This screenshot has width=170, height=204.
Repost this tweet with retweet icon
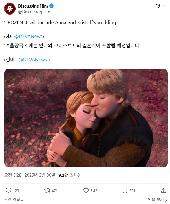(47, 190)
